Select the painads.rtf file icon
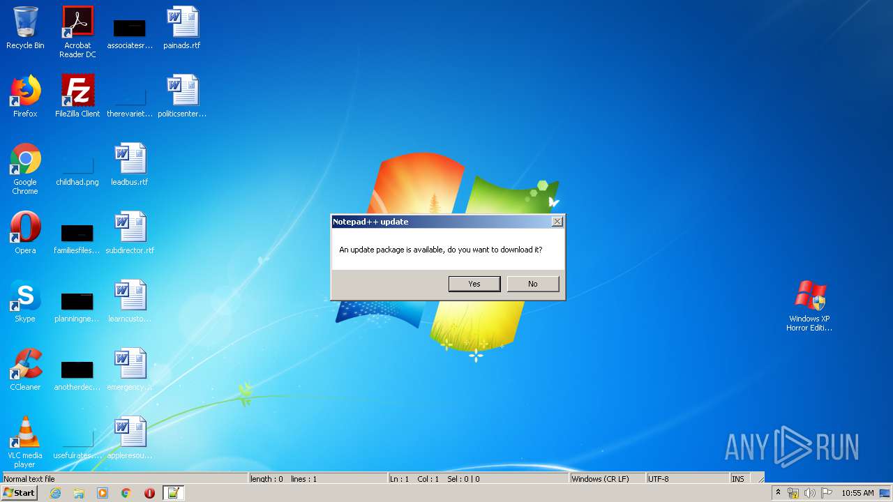 182,28
